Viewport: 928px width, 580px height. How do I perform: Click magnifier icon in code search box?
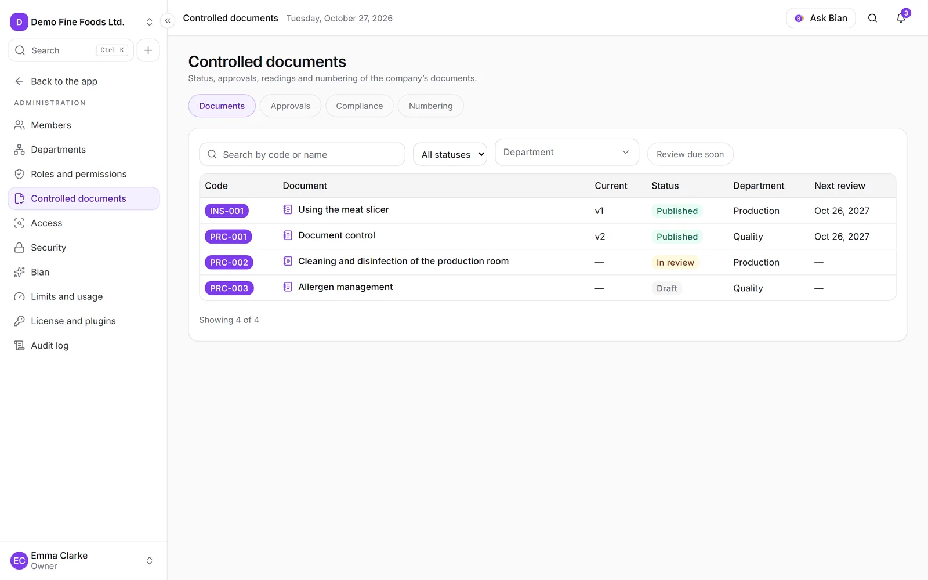click(x=212, y=154)
